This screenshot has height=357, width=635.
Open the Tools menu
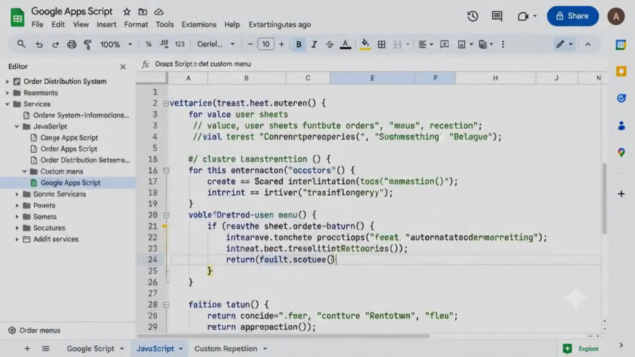(x=164, y=25)
